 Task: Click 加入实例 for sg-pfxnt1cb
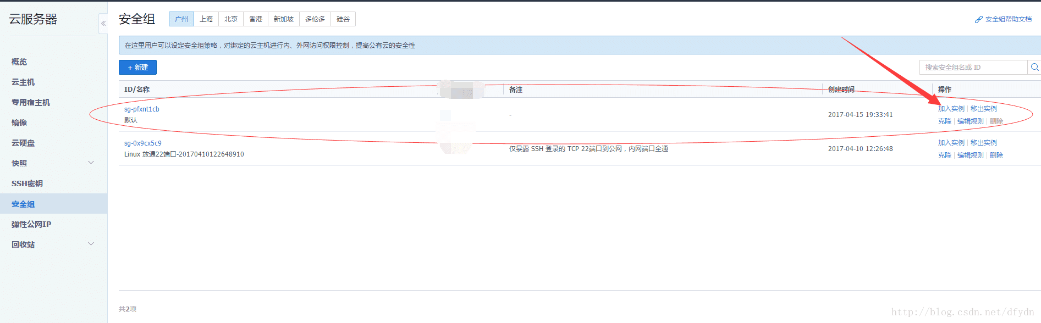(x=951, y=109)
